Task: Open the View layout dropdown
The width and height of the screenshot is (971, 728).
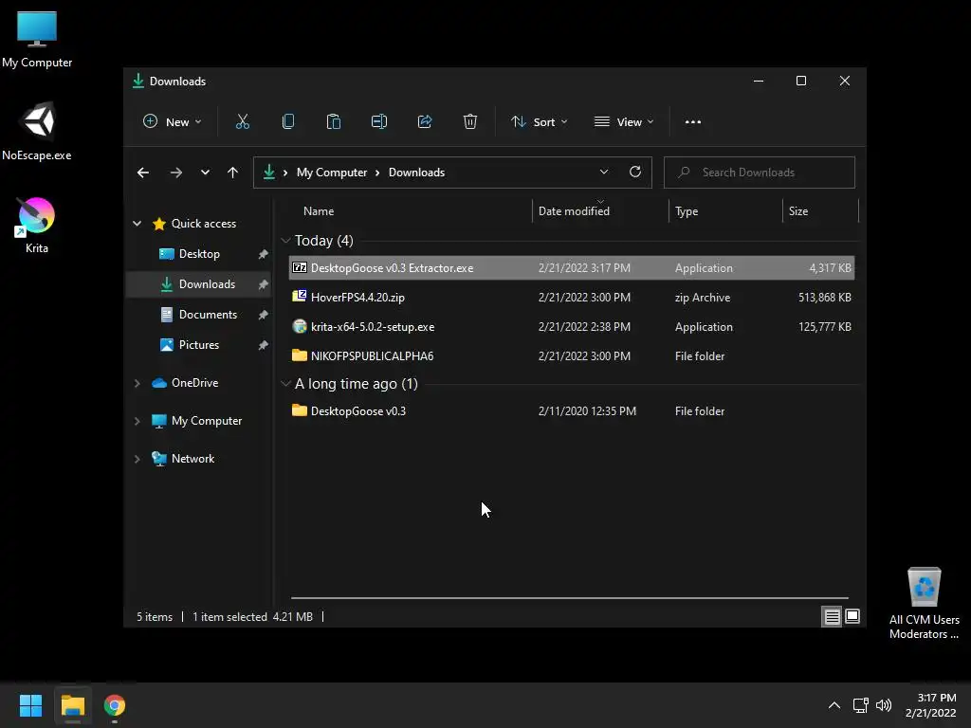Action: click(x=624, y=122)
